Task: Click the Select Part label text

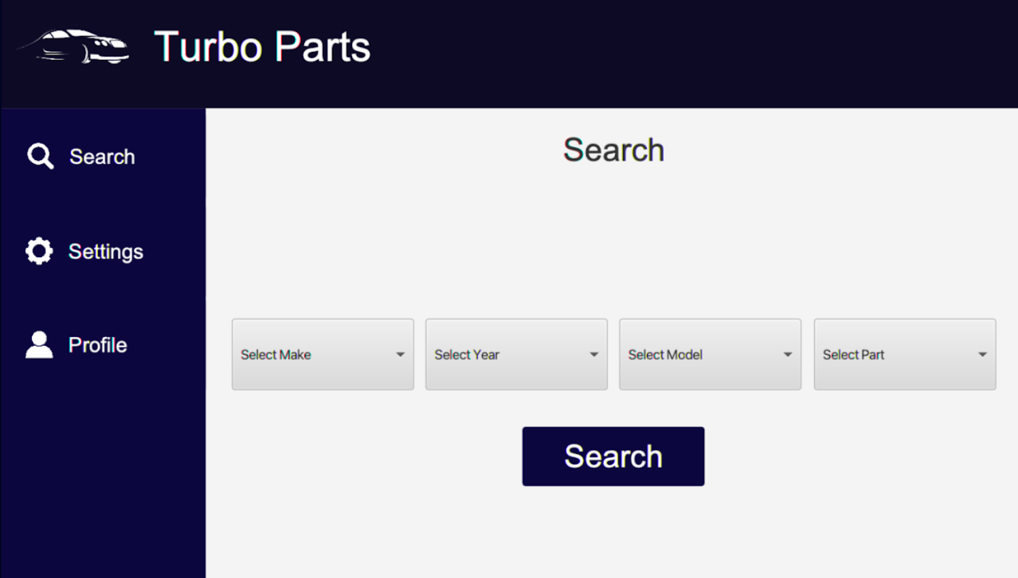Action: pos(853,355)
